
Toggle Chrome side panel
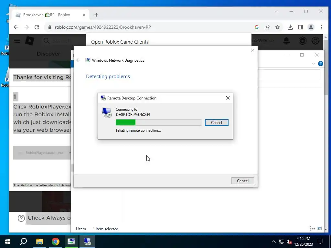[x=301, y=27]
